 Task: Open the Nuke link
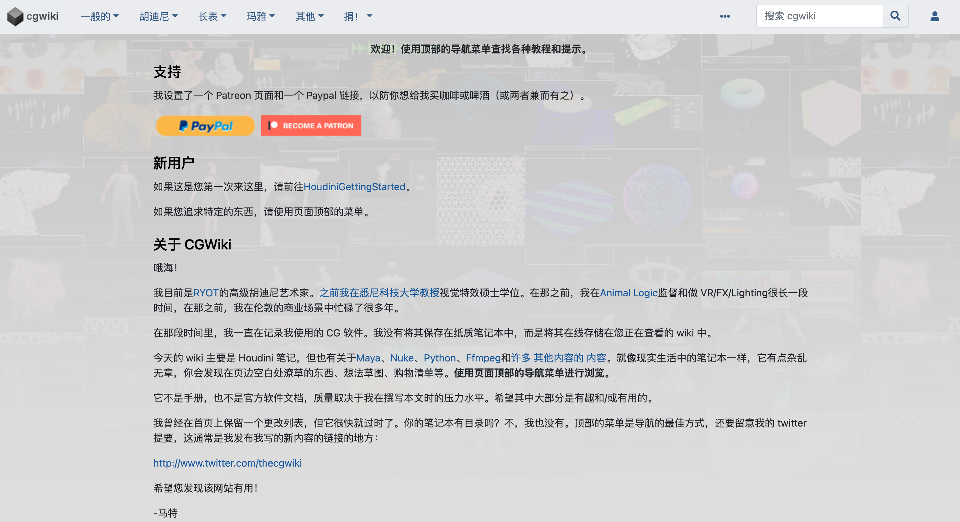[402, 358]
